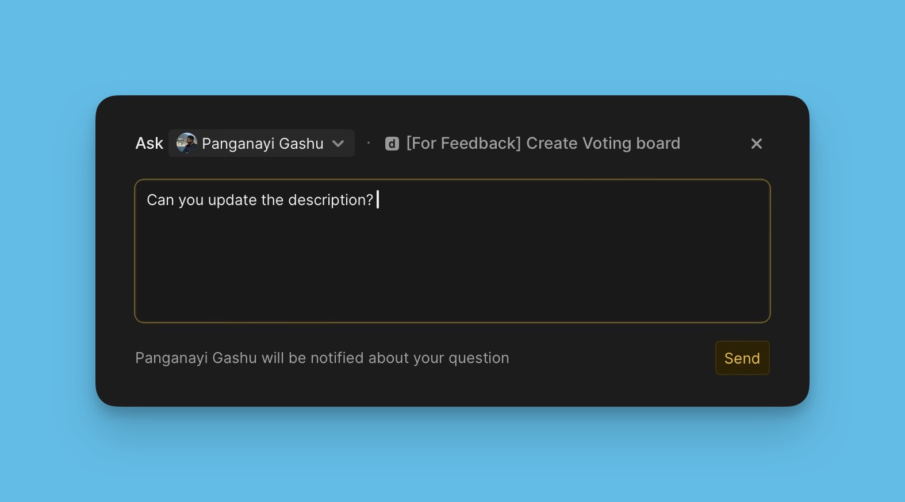Click Panganayi Gashu's avatar picture
The width and height of the screenshot is (905, 502).
click(x=186, y=143)
